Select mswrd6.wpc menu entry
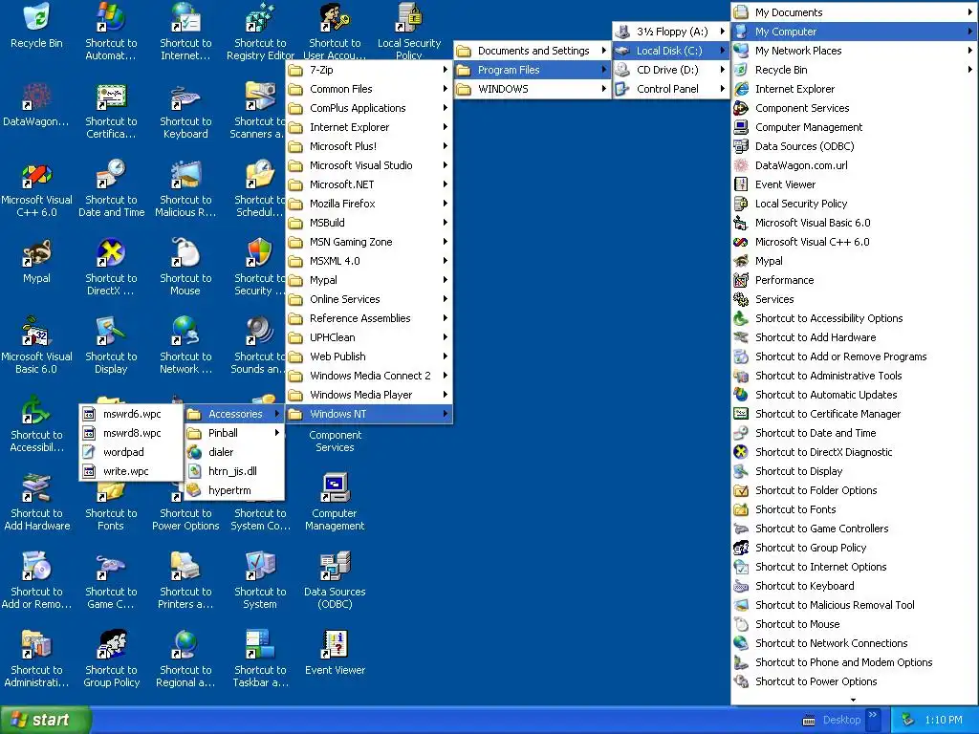 (131, 414)
